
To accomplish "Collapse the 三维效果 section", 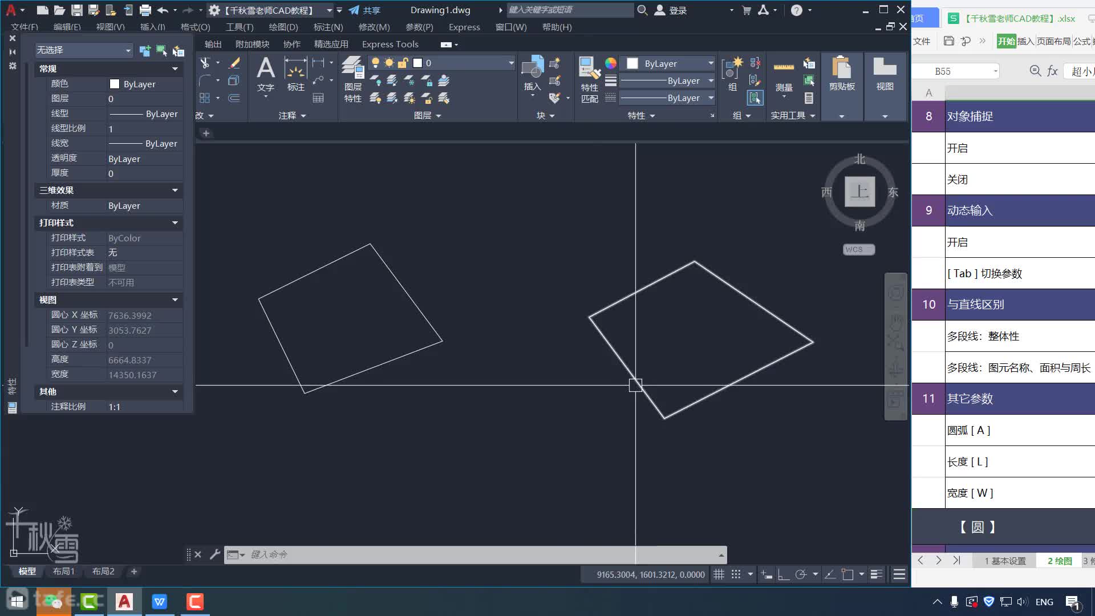I will pos(175,191).
